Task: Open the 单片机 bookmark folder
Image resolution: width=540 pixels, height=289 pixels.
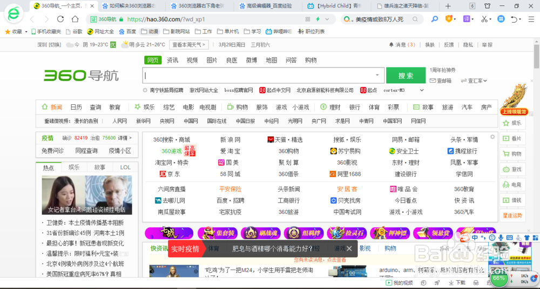Action: [x=228, y=32]
